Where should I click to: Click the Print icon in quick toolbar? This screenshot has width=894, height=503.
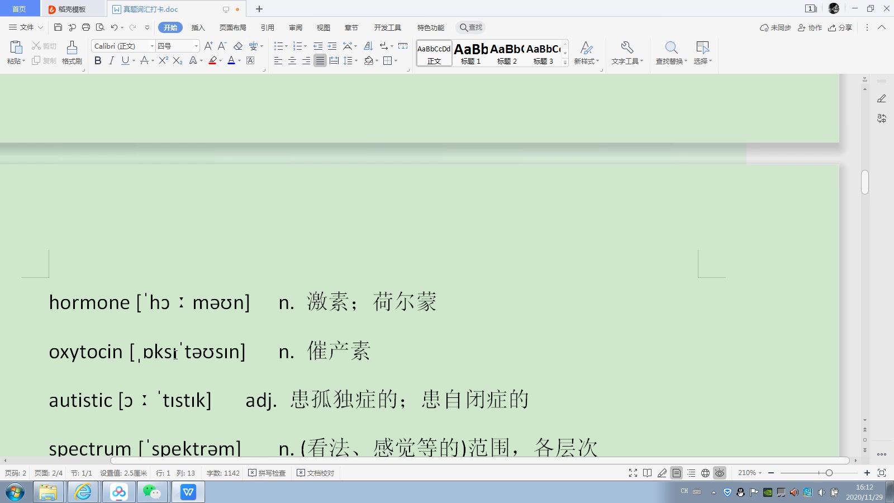86,27
